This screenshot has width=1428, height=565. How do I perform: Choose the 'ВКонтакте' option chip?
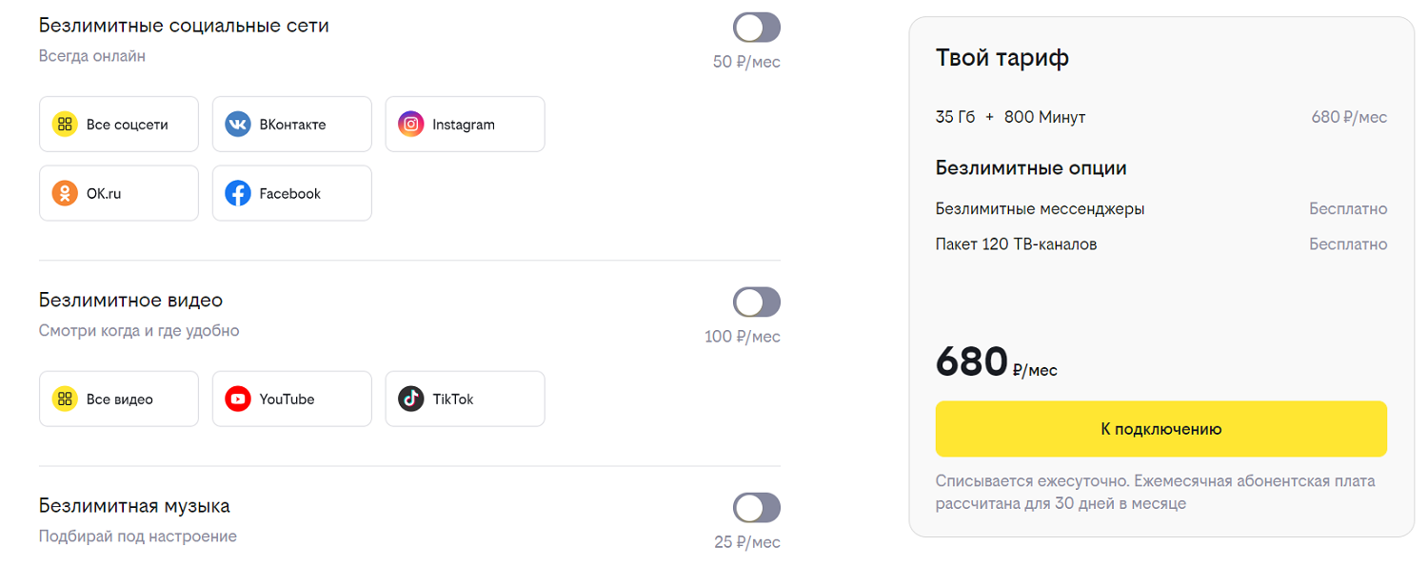[x=292, y=124]
